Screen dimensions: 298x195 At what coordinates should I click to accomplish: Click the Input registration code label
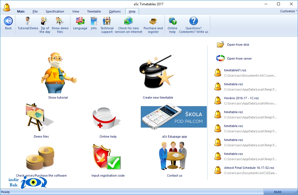point(108,175)
